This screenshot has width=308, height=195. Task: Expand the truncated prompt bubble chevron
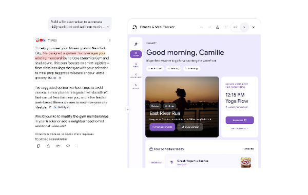[108, 27]
